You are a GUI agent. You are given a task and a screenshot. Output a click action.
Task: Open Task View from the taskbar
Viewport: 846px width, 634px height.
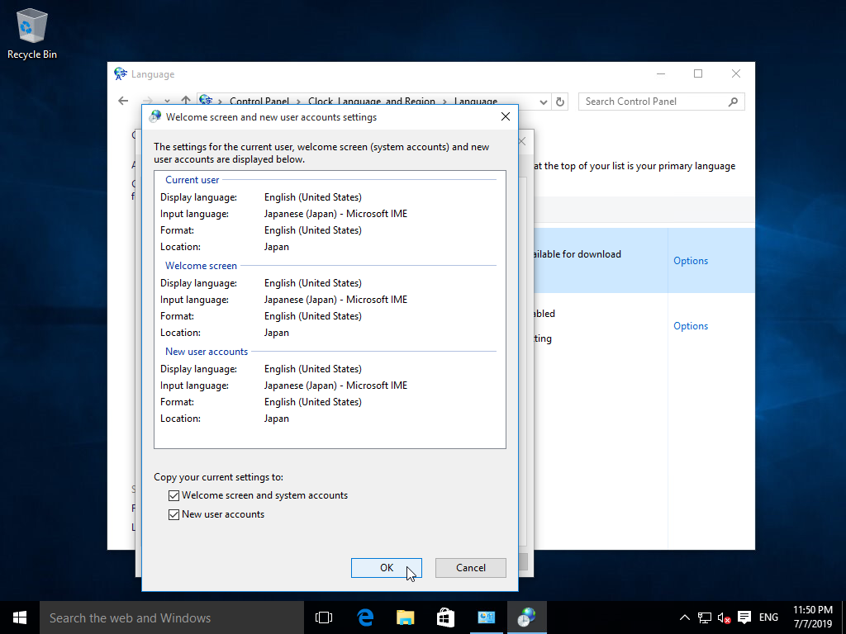(x=323, y=617)
